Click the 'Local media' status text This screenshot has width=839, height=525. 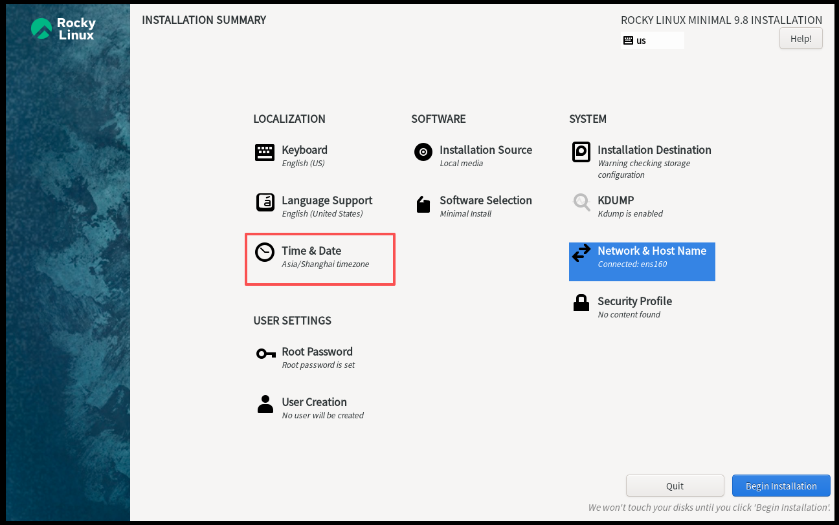[x=461, y=164]
